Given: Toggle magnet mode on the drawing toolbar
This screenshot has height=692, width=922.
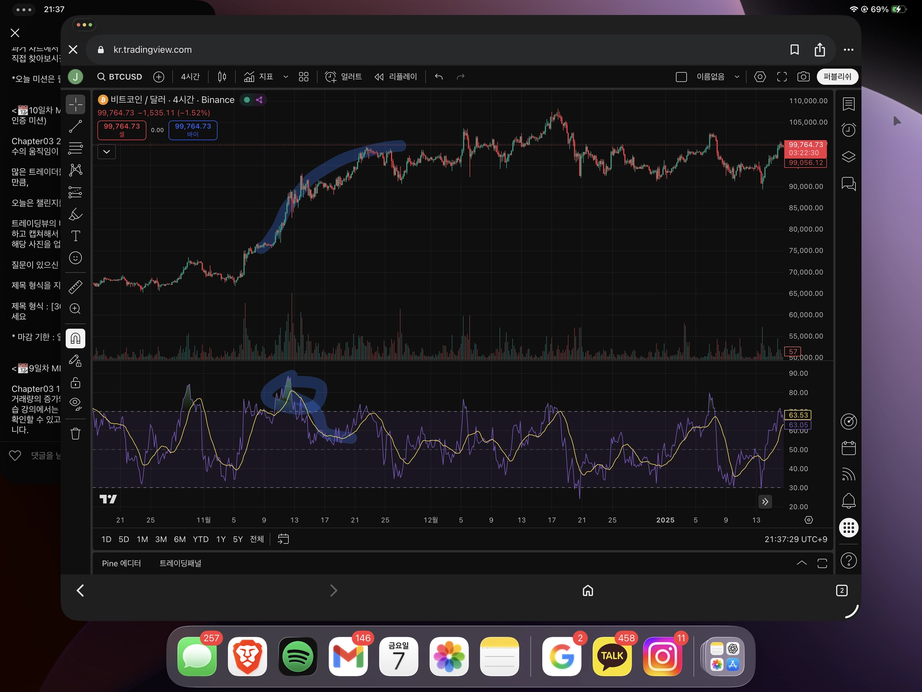Looking at the screenshot, I should click(75, 338).
